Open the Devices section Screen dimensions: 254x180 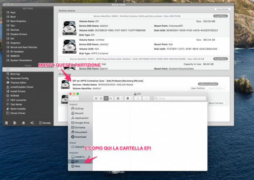click(x=15, y=30)
